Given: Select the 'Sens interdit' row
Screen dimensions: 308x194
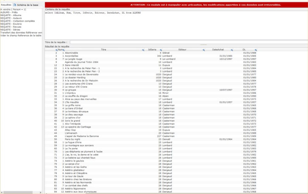Looking at the screenshot, I should [x=151, y=65].
